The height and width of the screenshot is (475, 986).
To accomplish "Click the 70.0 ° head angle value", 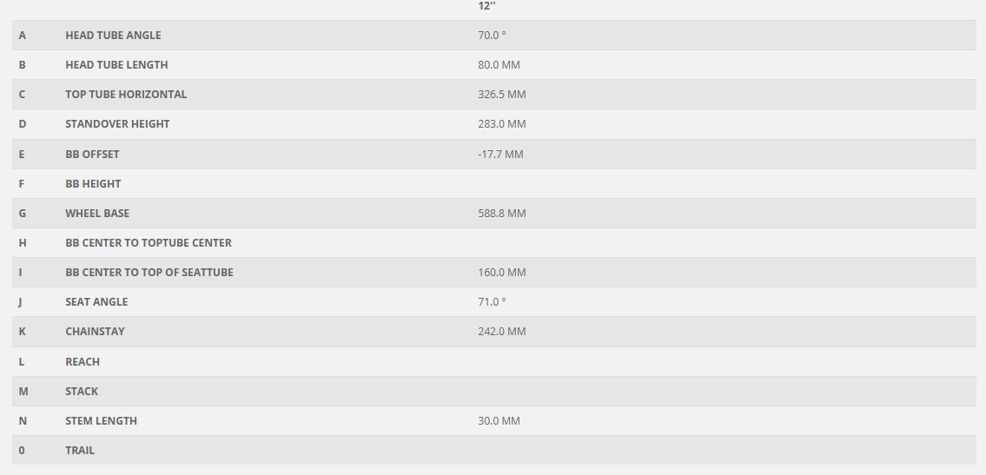I will click(492, 36).
